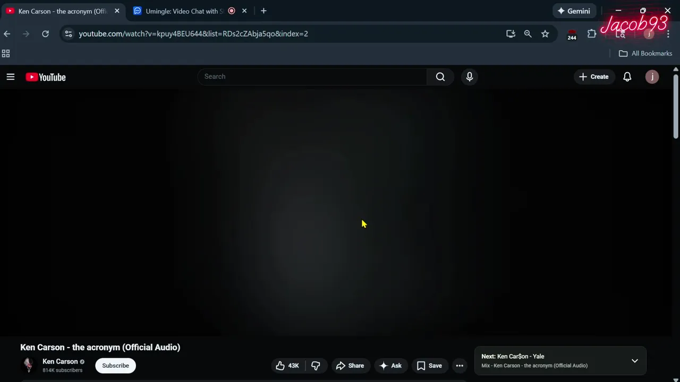
Task: Click the browser address bar URL
Action: click(x=193, y=34)
